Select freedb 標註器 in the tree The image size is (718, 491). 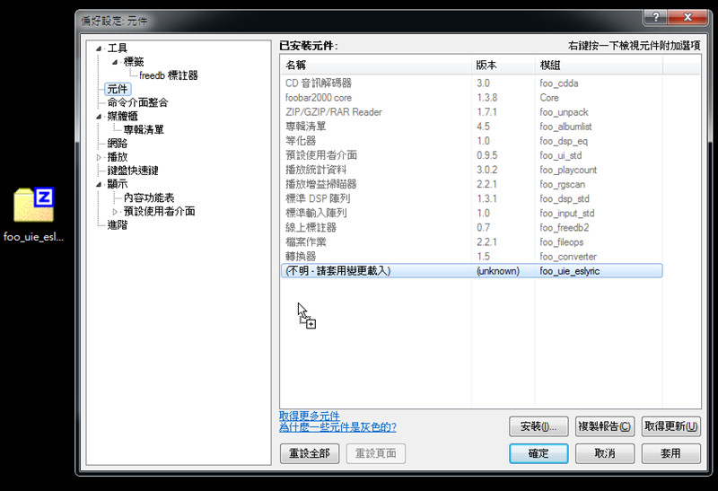pos(169,75)
